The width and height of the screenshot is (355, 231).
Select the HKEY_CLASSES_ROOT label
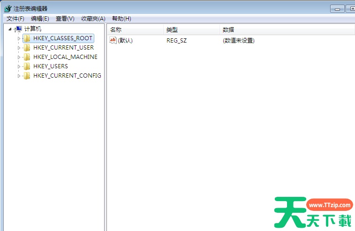[x=63, y=38]
